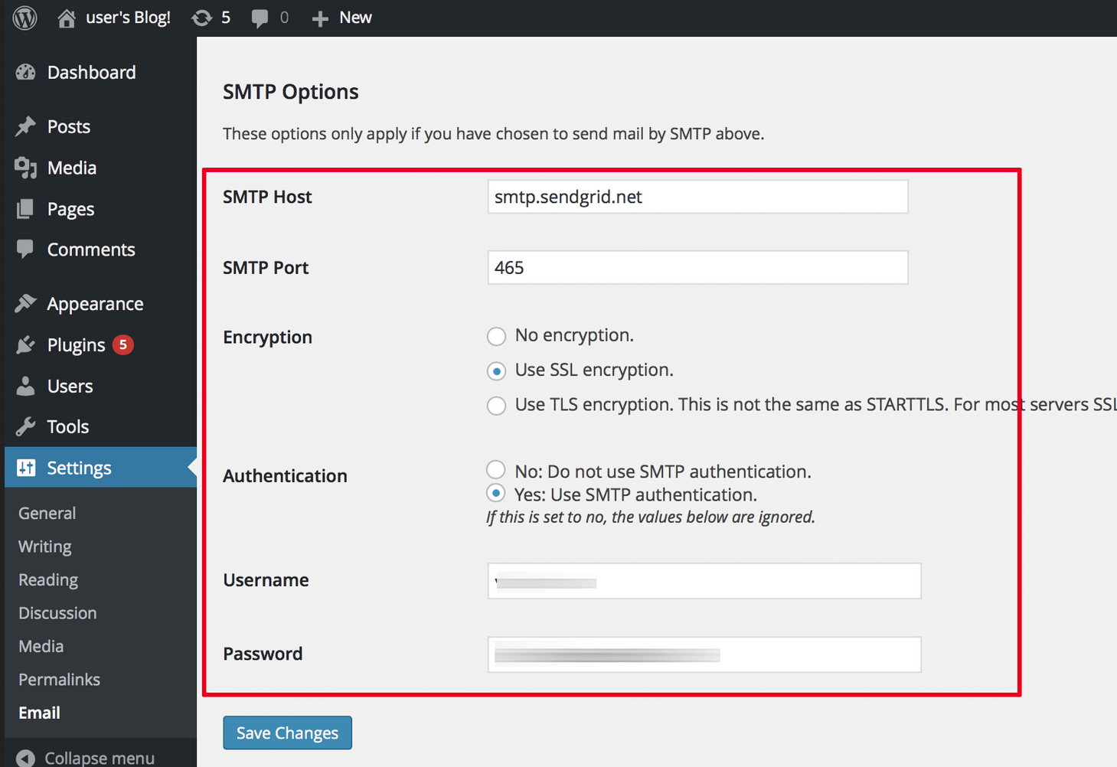Click the Users person icon
This screenshot has width=1117, height=767.
coord(25,386)
